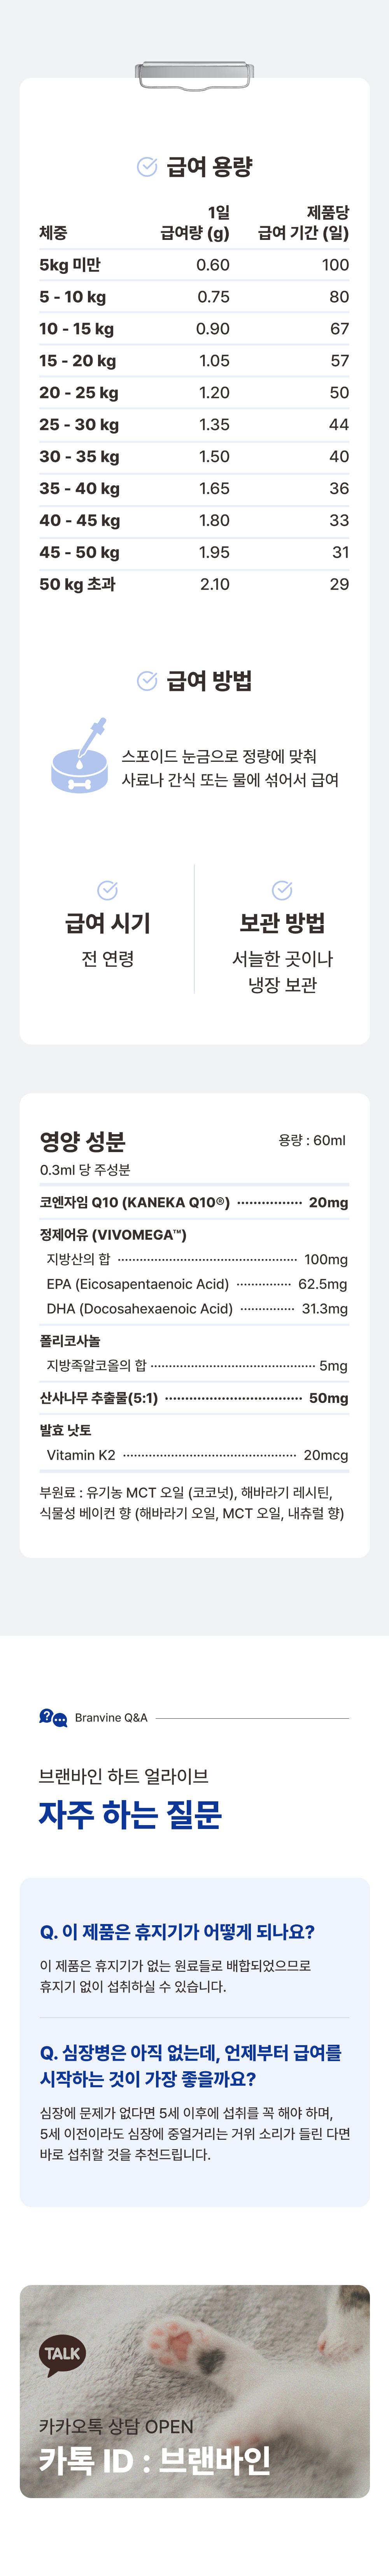Select the 50 kg 초과 dosage row
The width and height of the screenshot is (389, 2576).
click(194, 584)
